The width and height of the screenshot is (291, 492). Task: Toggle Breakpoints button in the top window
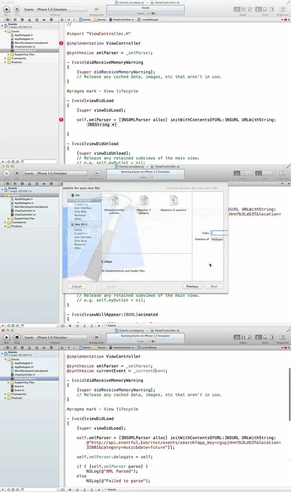pos(97,10)
